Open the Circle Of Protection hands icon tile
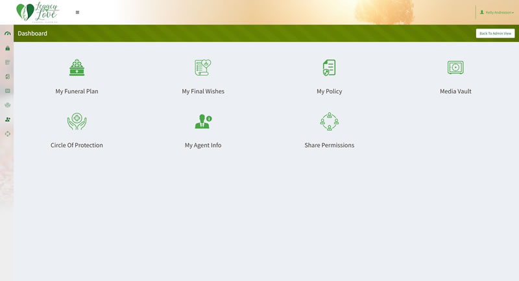 pyautogui.click(x=77, y=121)
